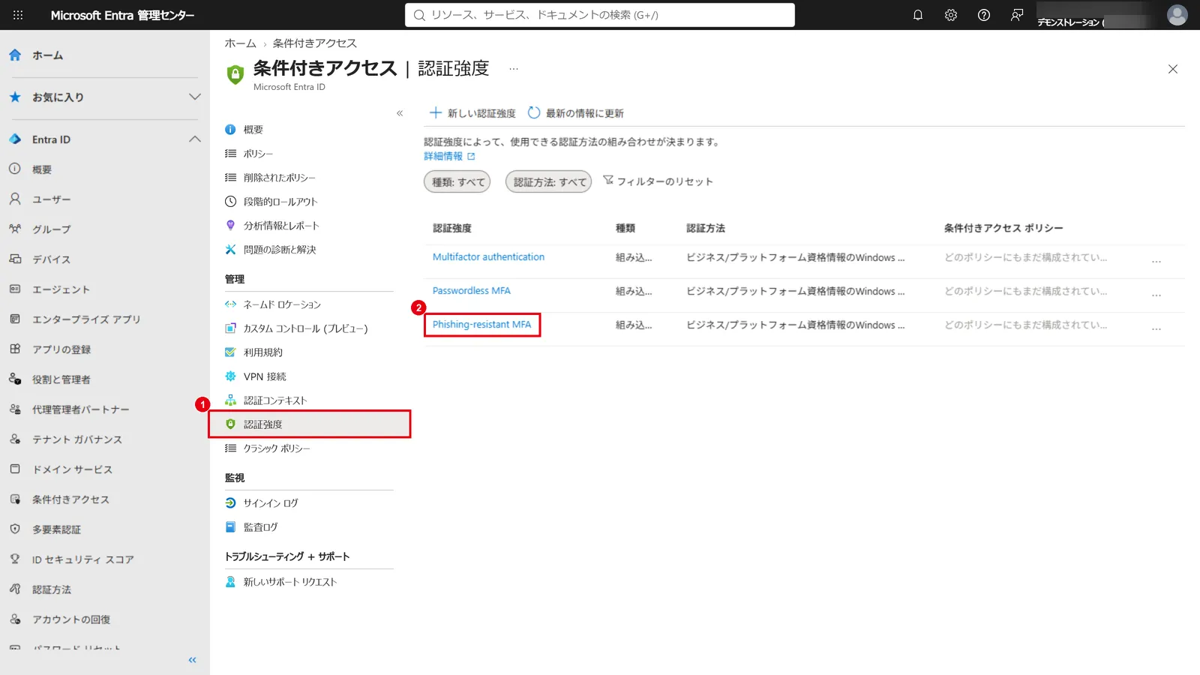Image resolution: width=1200 pixels, height=675 pixels.
Task: Click 最新の情報に更新 refresh button
Action: tap(576, 113)
